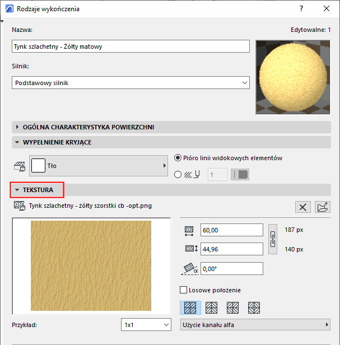340x345 pixels.
Task: Open the Użycie kanału alfa menu
Action: pyautogui.click(x=255, y=324)
